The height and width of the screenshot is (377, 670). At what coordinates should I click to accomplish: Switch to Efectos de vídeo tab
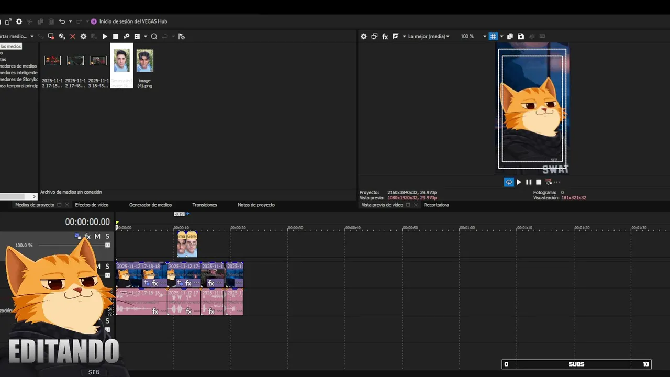(92, 205)
